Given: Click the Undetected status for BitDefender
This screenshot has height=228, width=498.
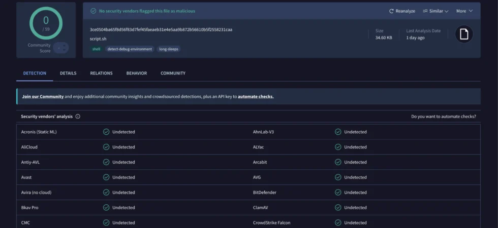Looking at the screenshot, I should (x=355, y=193).
